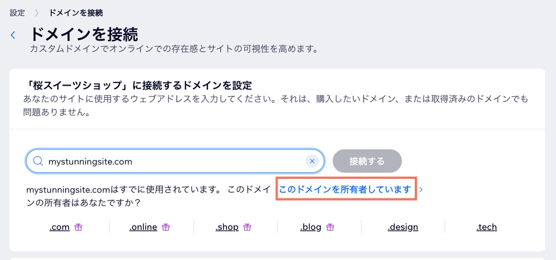
Task: Click the magnifier icon in domain field
Action: pyautogui.click(x=38, y=162)
